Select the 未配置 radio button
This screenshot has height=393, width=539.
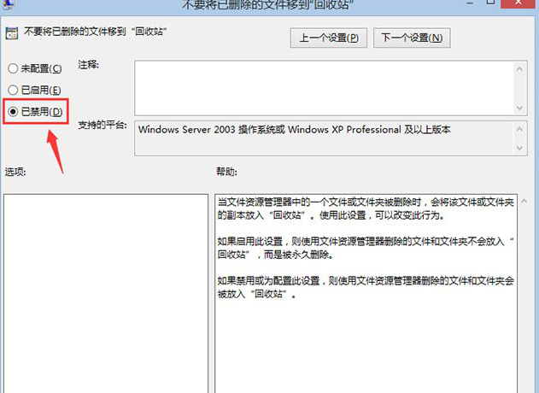pos(12,68)
